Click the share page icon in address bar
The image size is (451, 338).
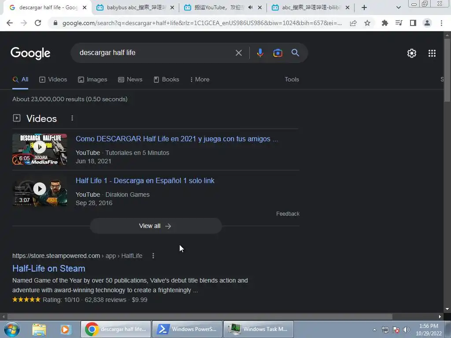coord(353,23)
